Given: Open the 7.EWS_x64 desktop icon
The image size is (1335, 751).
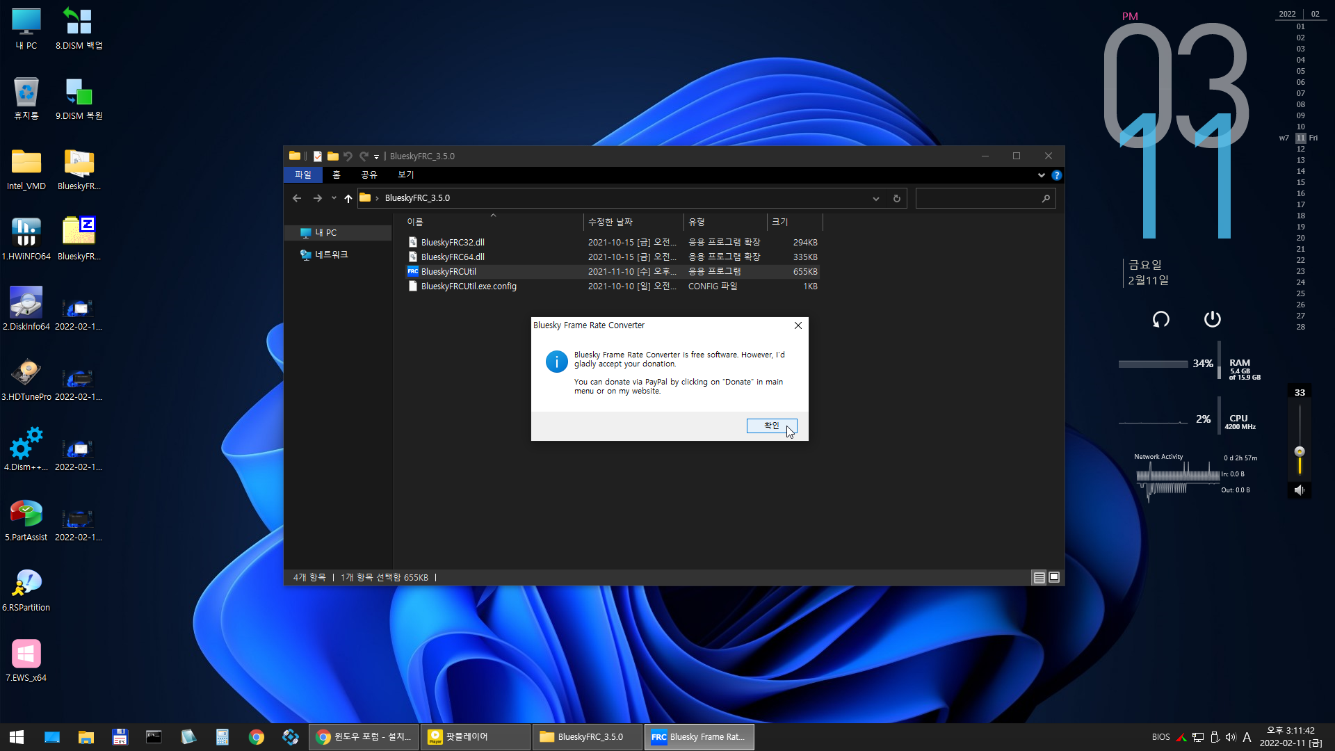Looking at the screenshot, I should (26, 661).
